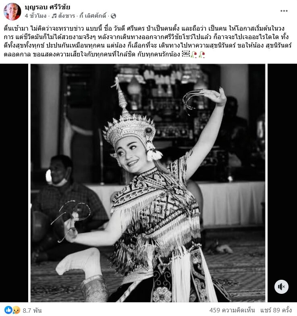Open the 459 ความคิดเห็น comments

coord(232,310)
